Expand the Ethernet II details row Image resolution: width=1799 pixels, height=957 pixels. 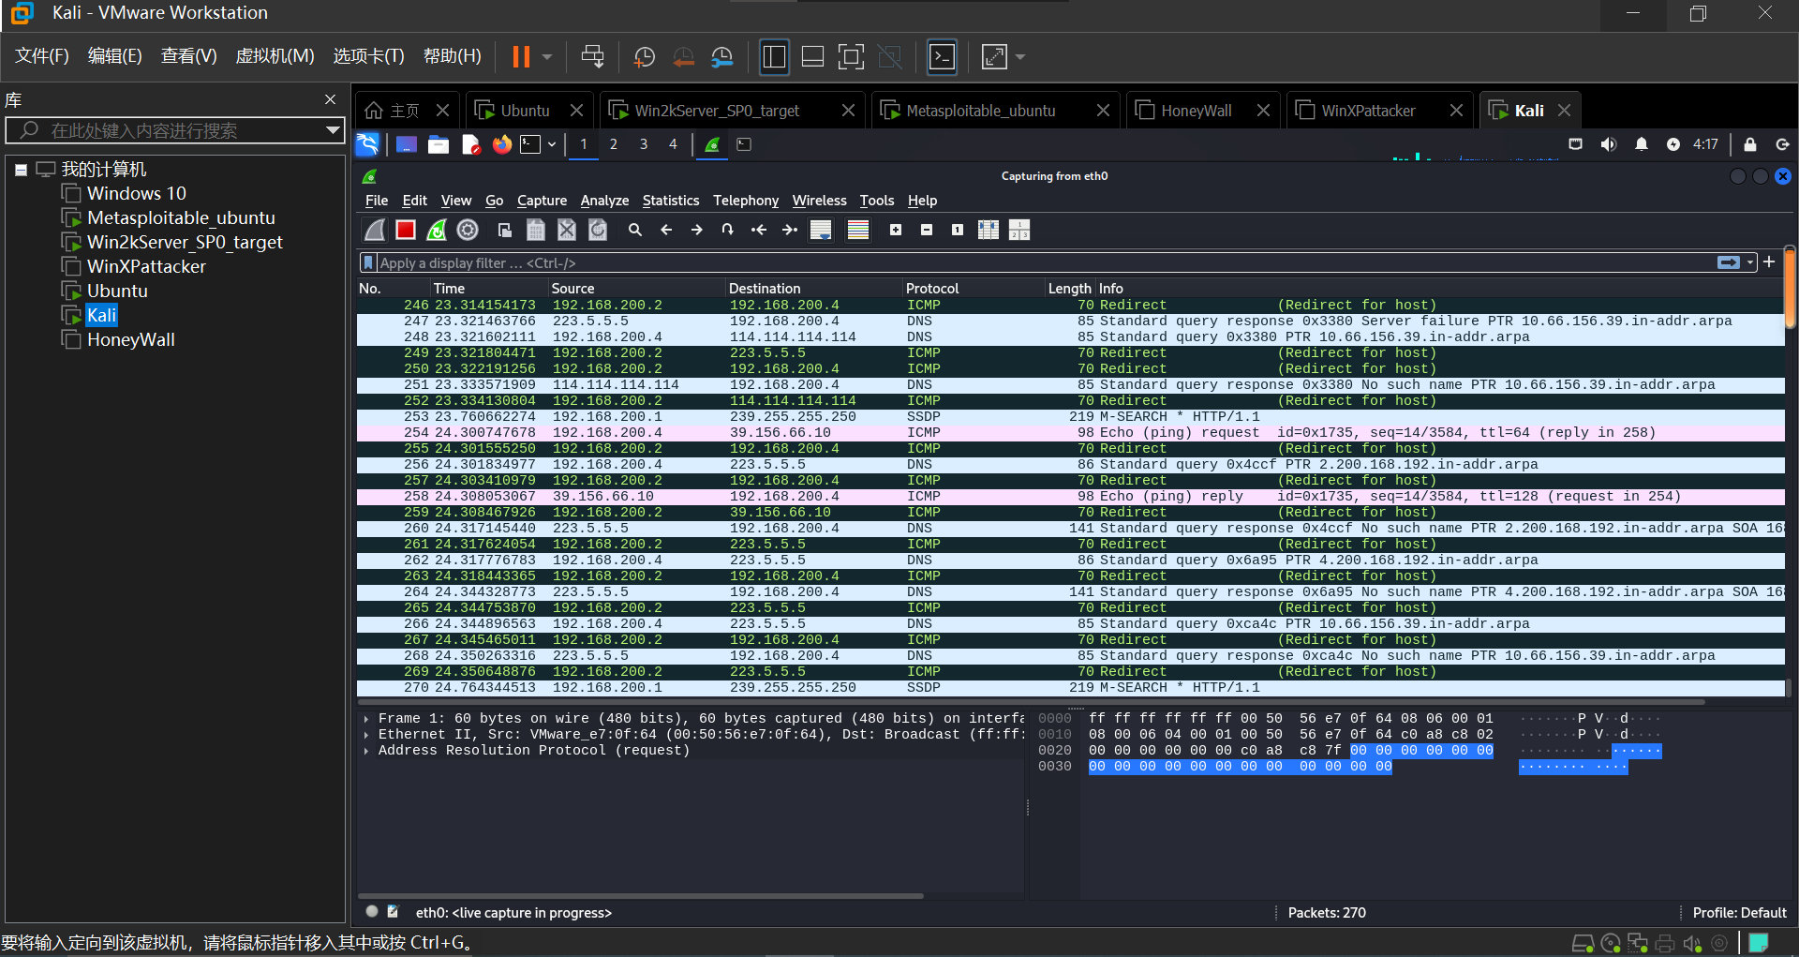366,735
